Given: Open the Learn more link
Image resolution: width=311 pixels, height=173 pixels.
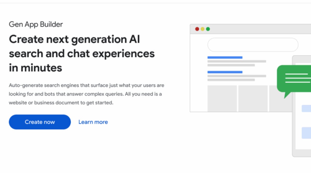Looking at the screenshot, I should [x=93, y=122].
